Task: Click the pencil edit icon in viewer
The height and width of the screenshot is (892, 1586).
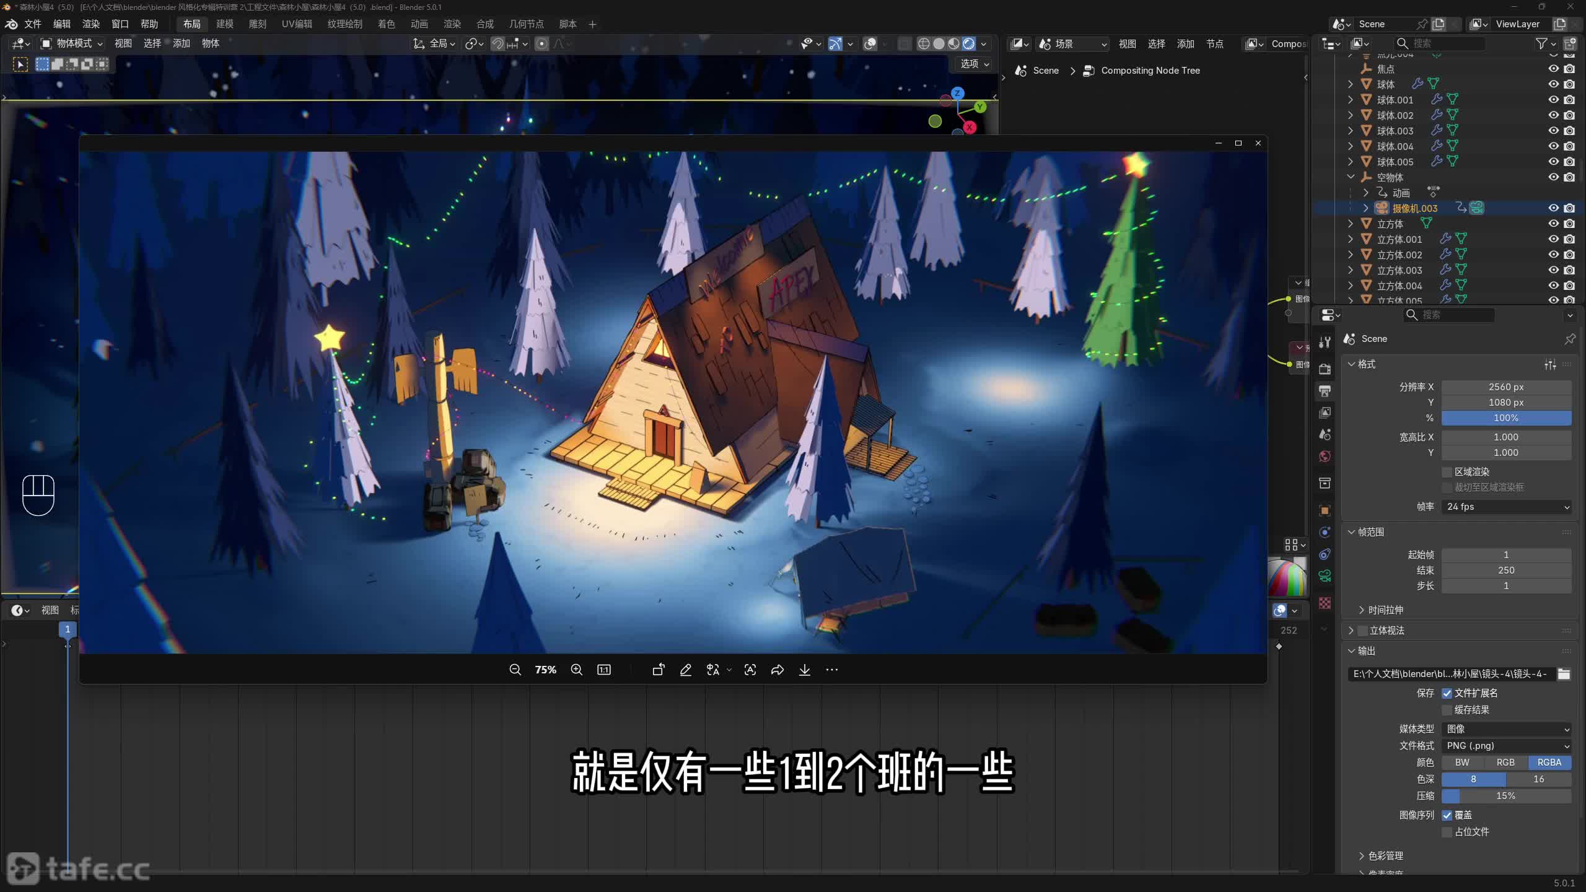Action: (685, 670)
